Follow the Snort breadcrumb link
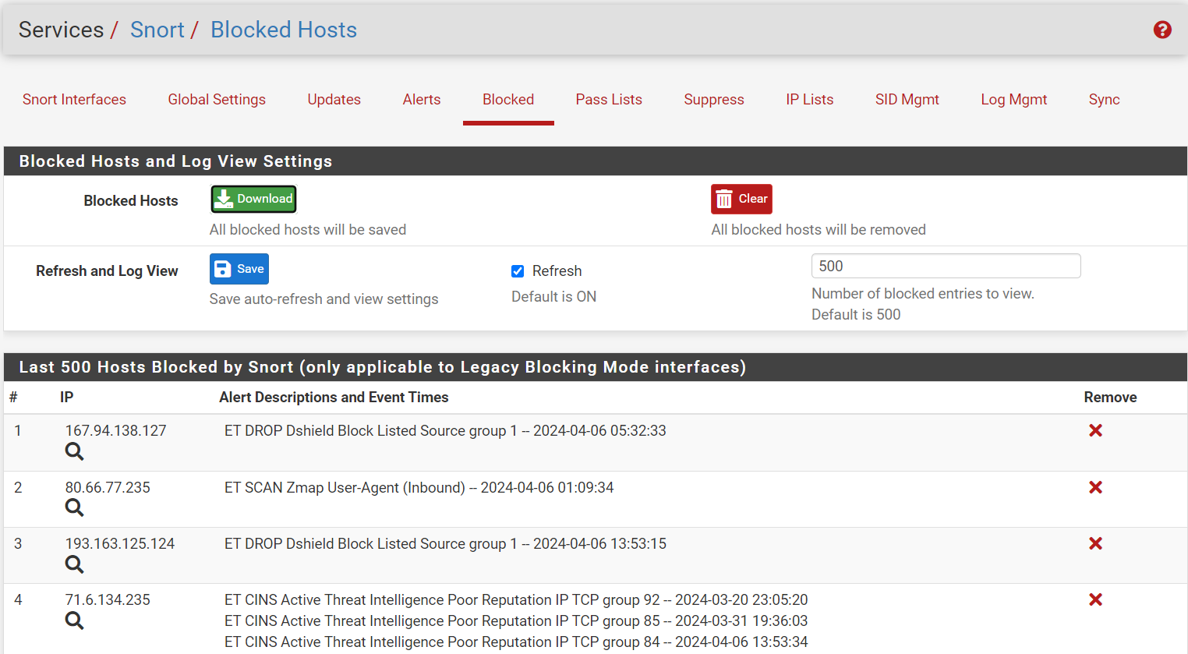 (157, 30)
